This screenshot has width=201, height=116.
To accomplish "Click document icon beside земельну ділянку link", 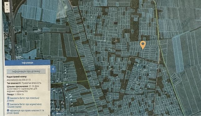I will point(8,98).
